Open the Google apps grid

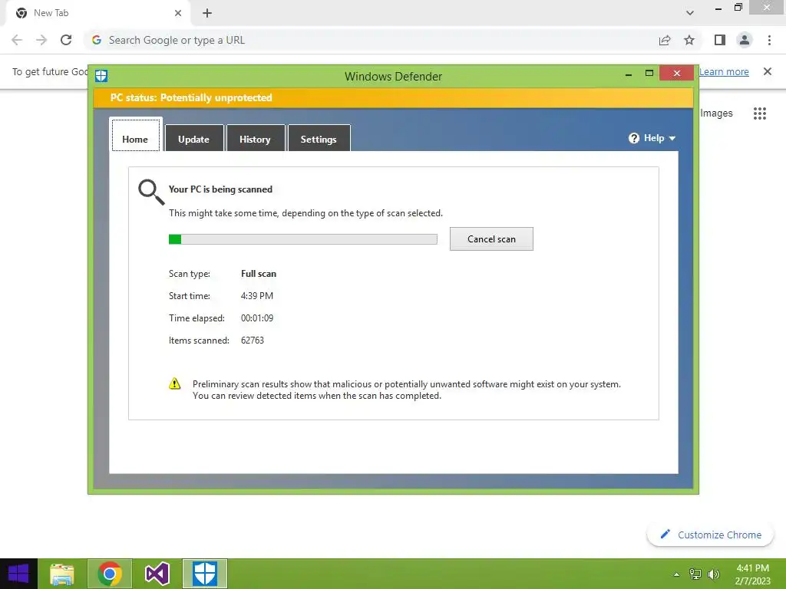point(760,114)
